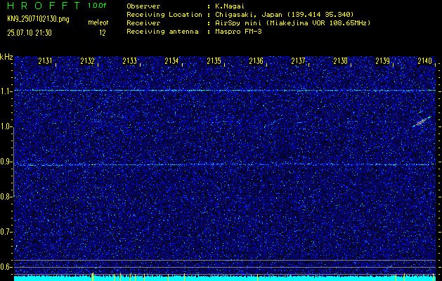Select antenna name Maspro FM-3

pos(238,32)
